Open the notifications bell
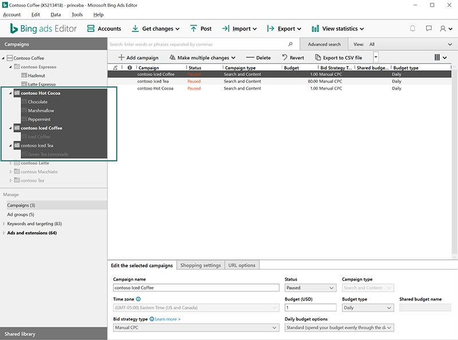Screen dimensions: 458x340 coord(412,28)
